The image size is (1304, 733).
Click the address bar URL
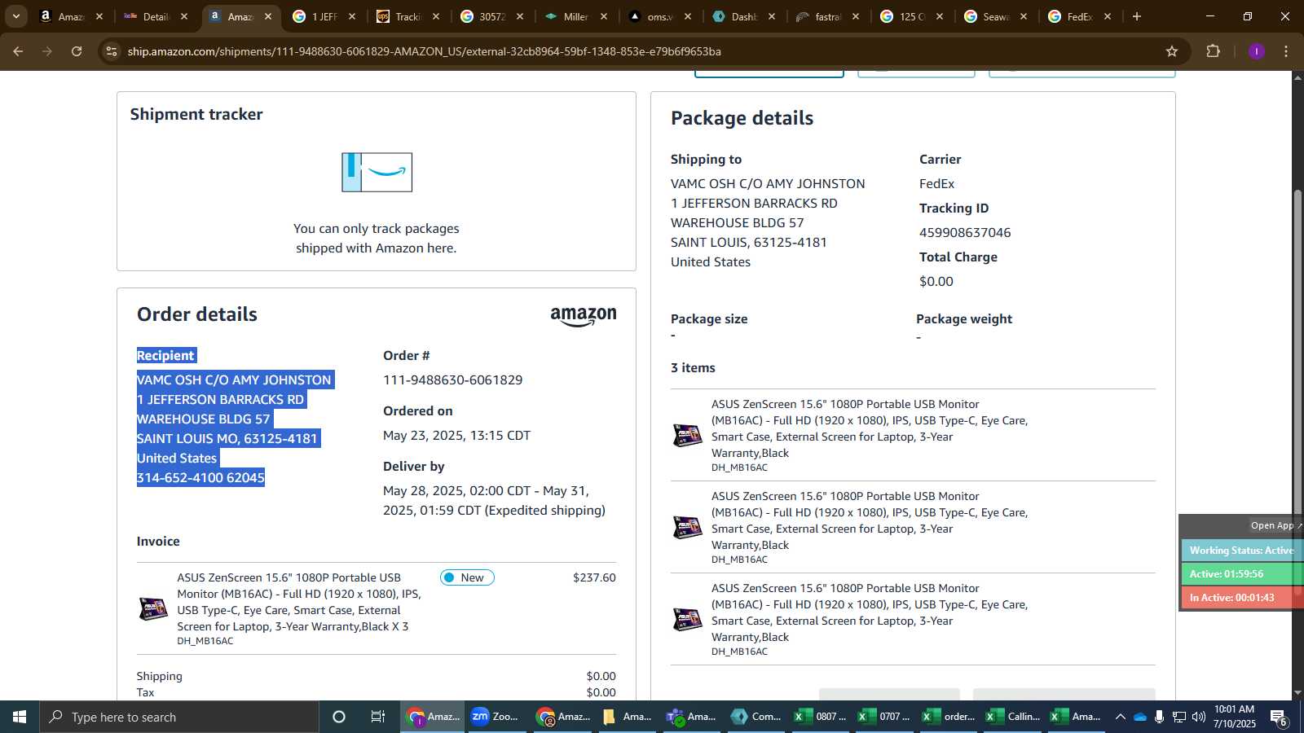click(424, 51)
